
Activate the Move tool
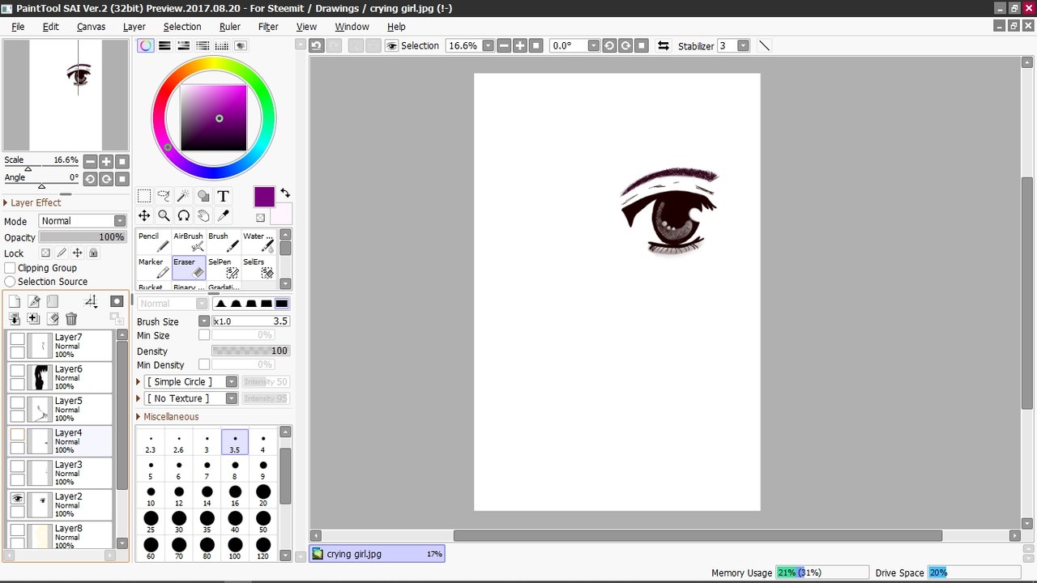pyautogui.click(x=144, y=215)
